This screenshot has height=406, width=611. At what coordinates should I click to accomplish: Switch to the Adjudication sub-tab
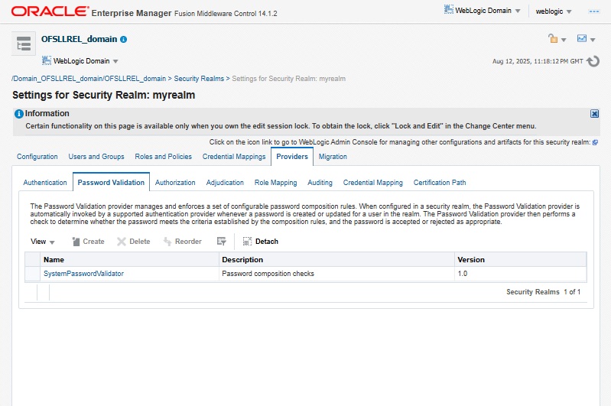click(x=225, y=183)
